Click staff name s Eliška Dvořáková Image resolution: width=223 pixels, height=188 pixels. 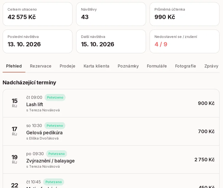(42, 138)
